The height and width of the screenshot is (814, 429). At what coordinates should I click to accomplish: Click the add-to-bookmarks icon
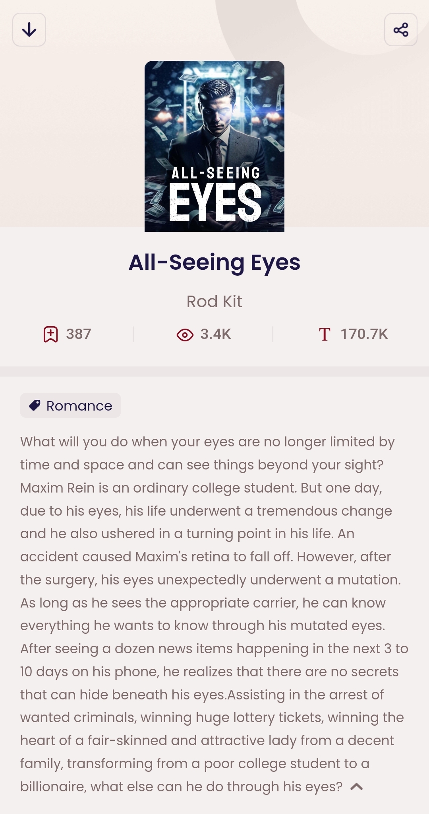[x=50, y=334]
